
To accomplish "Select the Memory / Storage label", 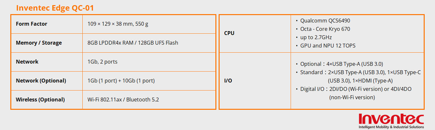I will (x=39, y=43).
